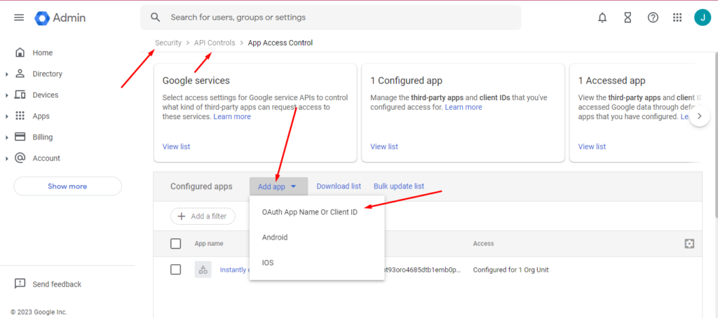Open the Add app dropdown
718x318 pixels.
[278, 186]
